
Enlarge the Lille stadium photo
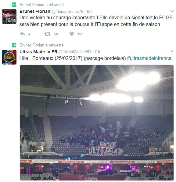coord(97,123)
